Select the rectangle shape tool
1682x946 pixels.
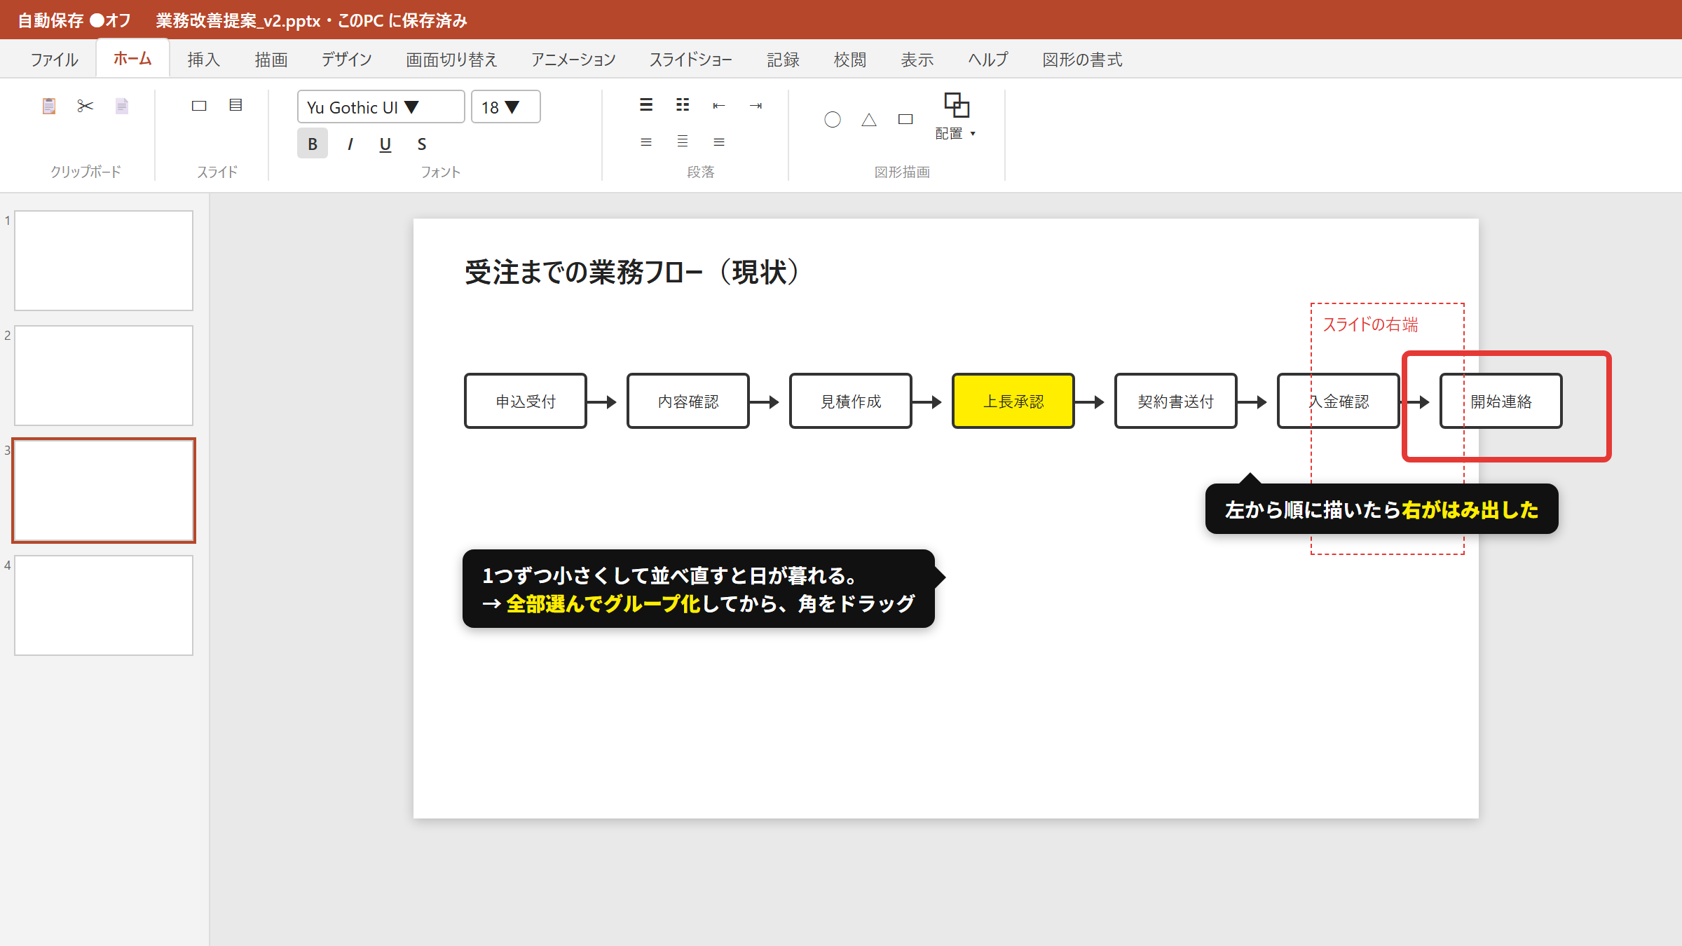[905, 119]
